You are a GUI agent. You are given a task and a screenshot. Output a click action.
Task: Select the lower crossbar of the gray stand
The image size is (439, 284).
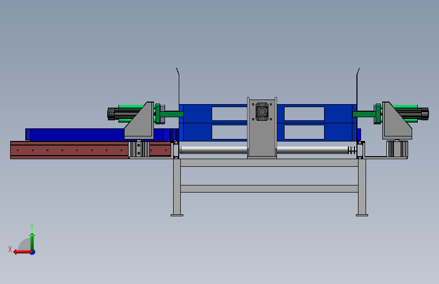[x=269, y=188]
